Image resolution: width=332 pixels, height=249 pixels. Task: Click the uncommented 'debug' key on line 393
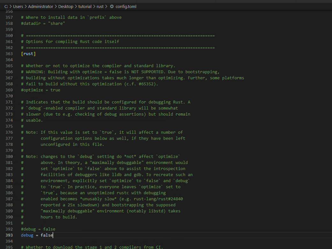(27, 235)
